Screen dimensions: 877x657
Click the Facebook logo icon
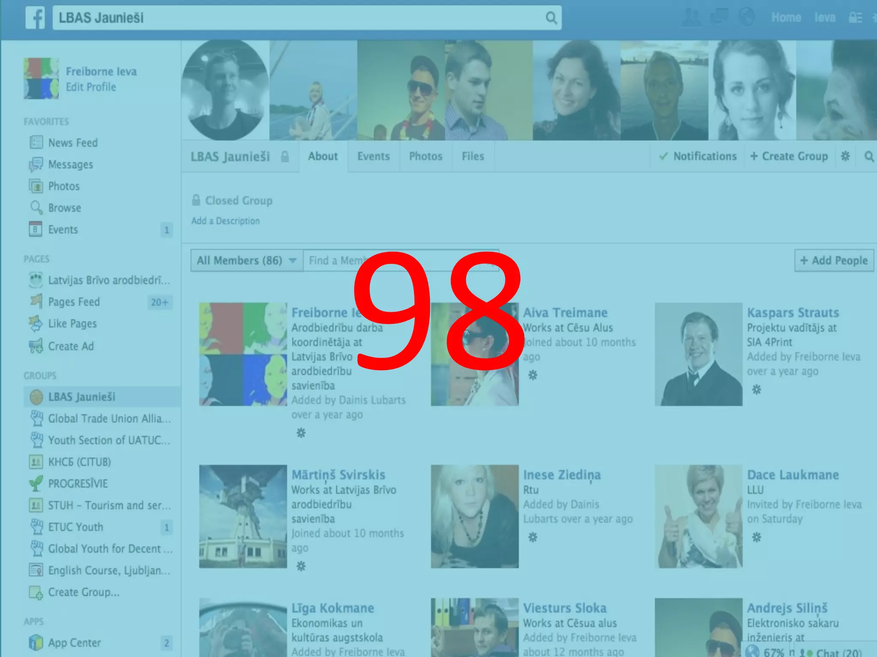click(x=35, y=18)
